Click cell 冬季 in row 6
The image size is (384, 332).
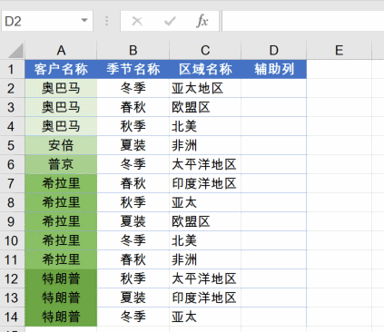[133, 164]
